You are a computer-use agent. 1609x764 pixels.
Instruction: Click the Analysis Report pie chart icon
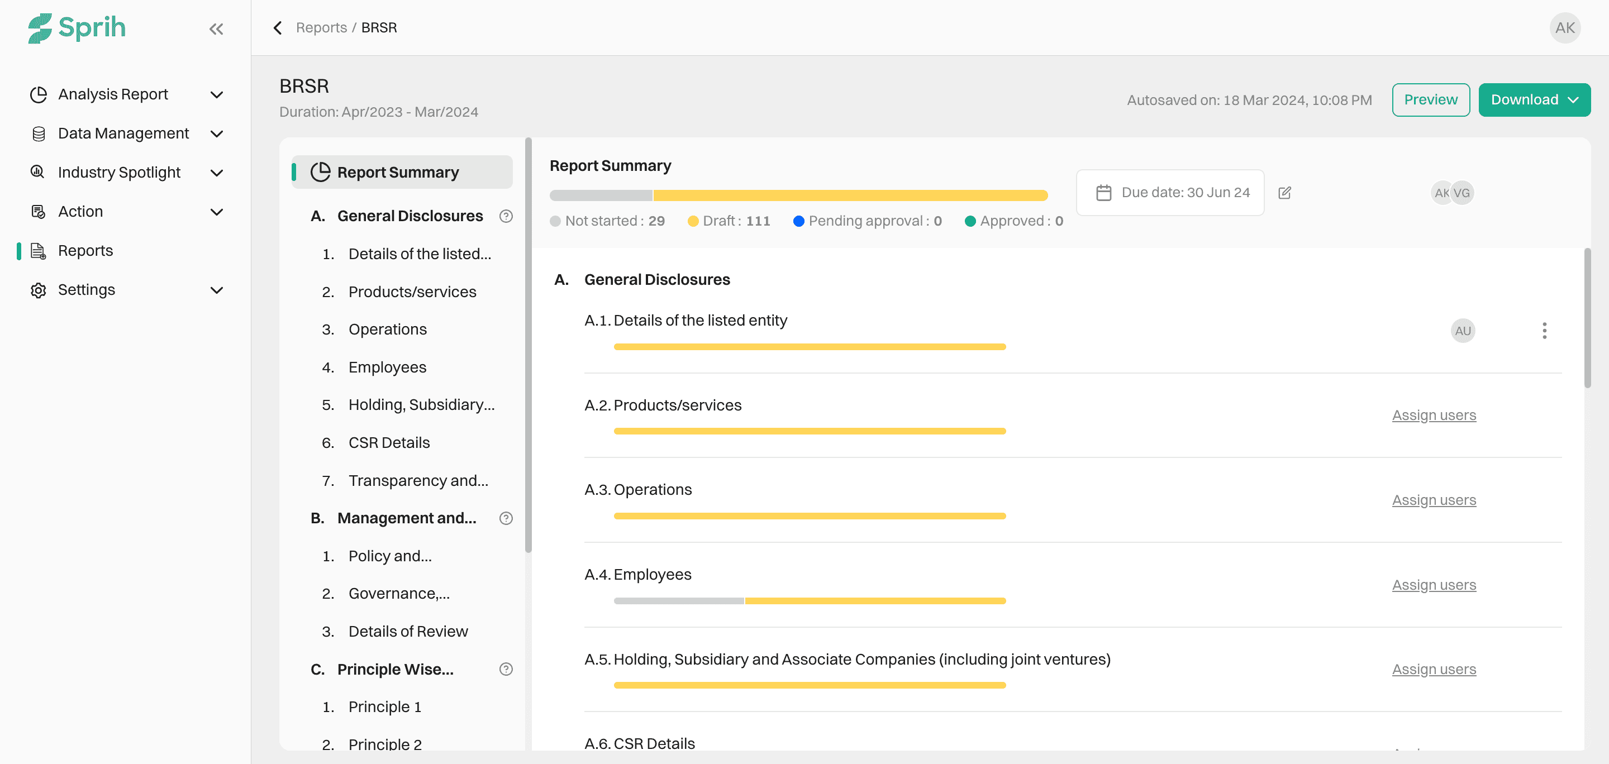39,95
